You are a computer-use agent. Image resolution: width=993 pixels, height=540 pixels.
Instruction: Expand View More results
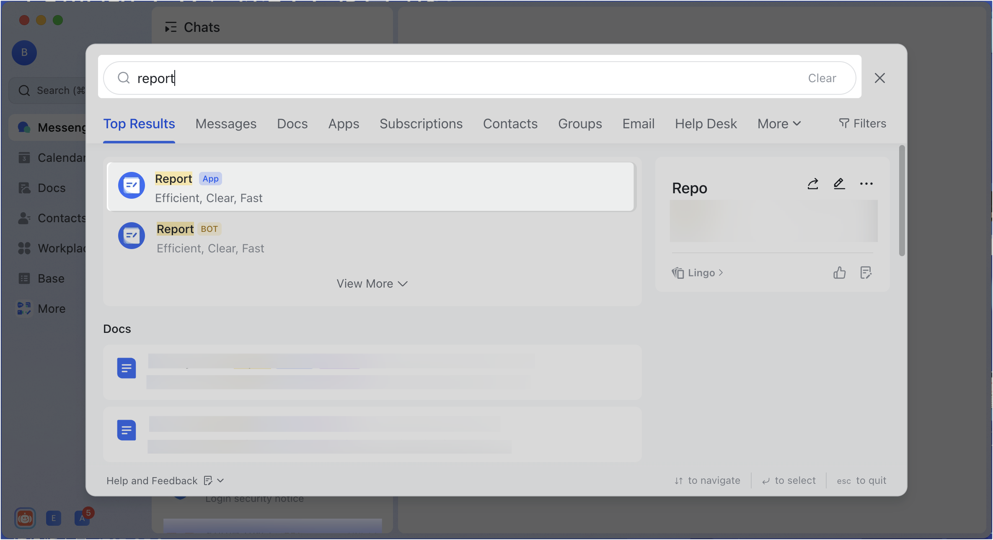tap(372, 283)
